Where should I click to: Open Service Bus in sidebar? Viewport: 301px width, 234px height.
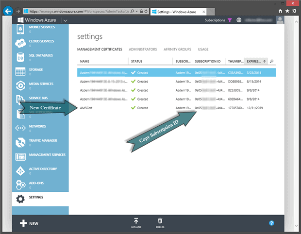click(x=38, y=98)
